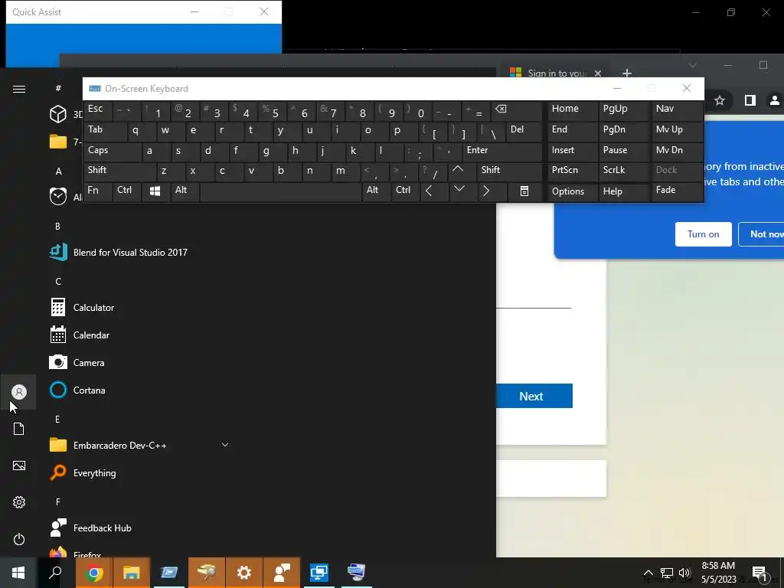The height and width of the screenshot is (588, 784).
Task: Click the Power icon in Start sidebar
Action: (19, 539)
